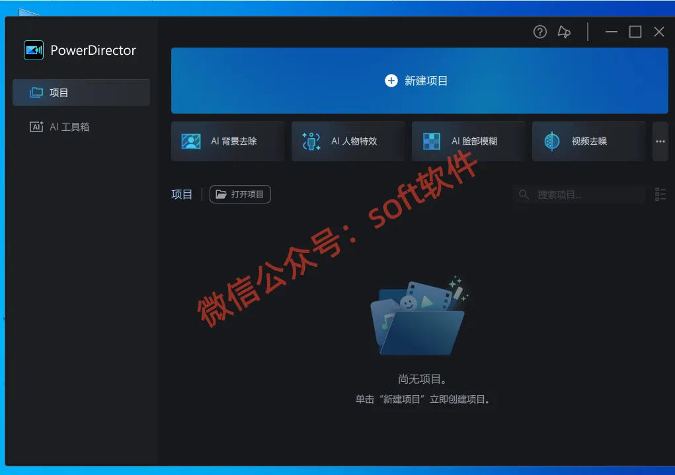Switch project list view icon
The width and height of the screenshot is (675, 475).
[660, 194]
